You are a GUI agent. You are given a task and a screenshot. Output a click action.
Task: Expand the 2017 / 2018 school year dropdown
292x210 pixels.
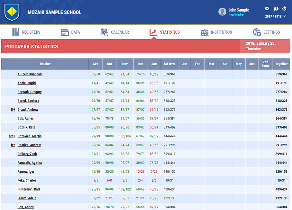[x=275, y=16]
